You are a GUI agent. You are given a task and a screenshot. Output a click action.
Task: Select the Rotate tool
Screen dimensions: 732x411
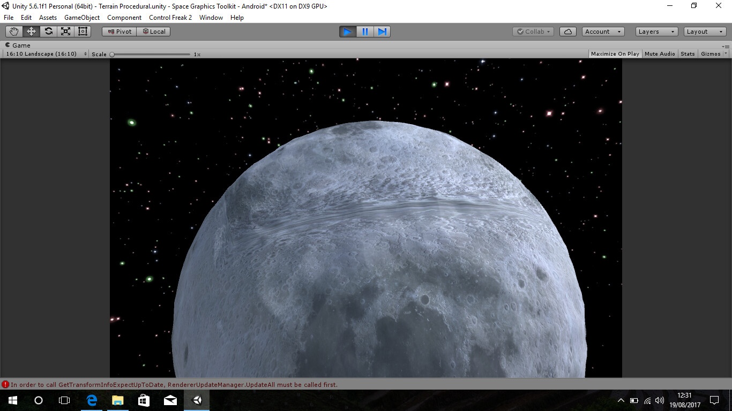tap(48, 31)
